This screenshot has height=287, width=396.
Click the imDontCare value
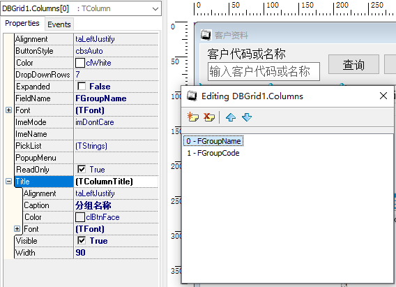point(94,122)
